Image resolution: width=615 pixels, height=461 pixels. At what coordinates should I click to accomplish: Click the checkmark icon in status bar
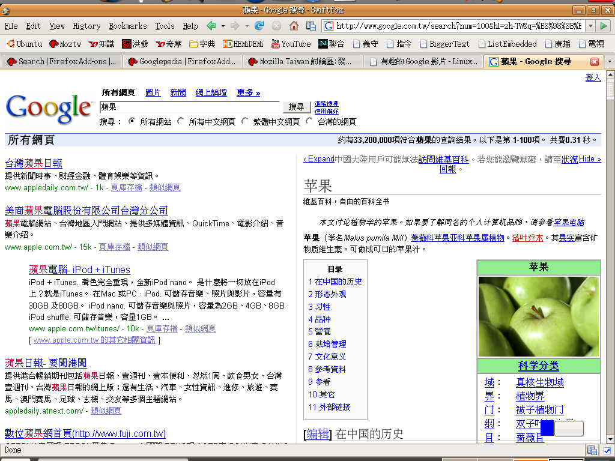pos(607,450)
